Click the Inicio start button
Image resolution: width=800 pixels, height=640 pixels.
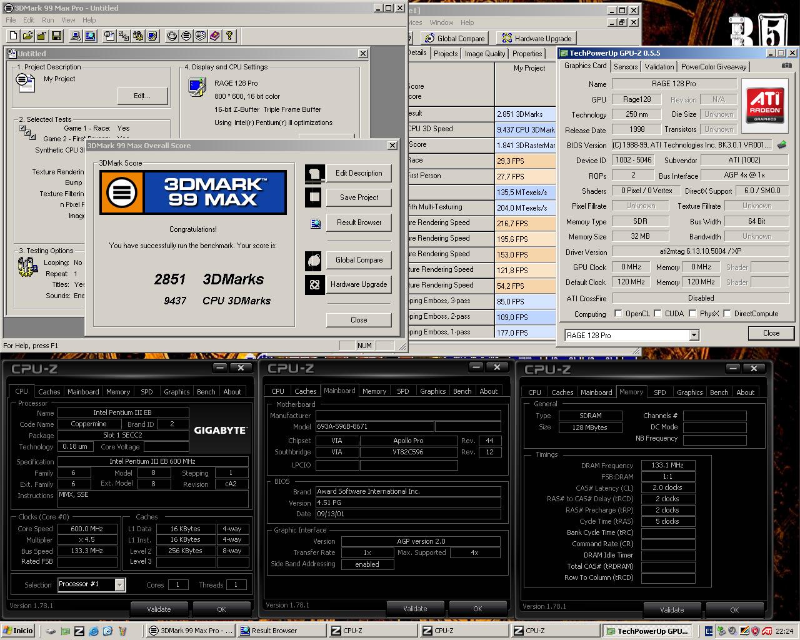pos(18,631)
